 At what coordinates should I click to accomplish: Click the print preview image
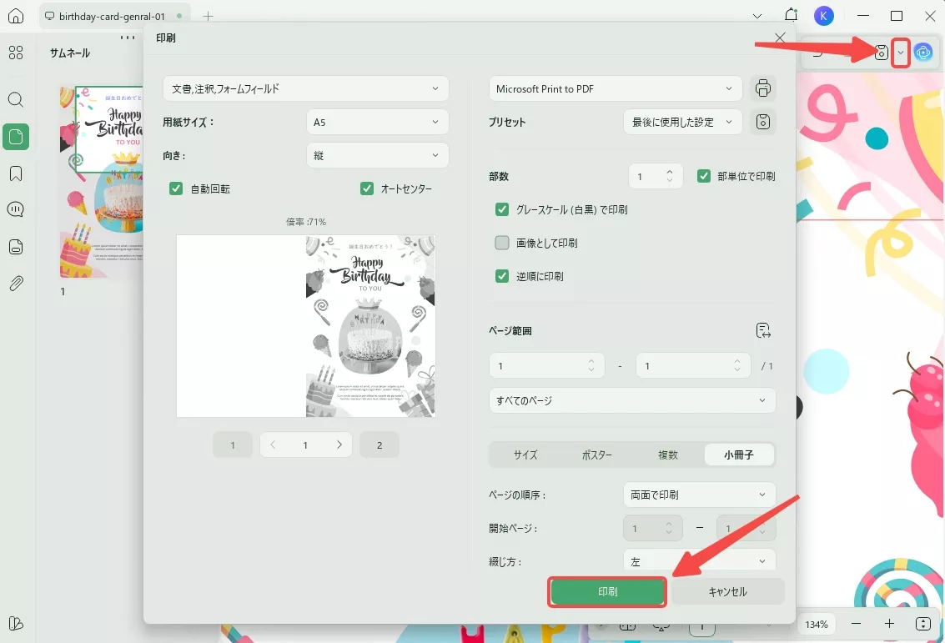(305, 326)
